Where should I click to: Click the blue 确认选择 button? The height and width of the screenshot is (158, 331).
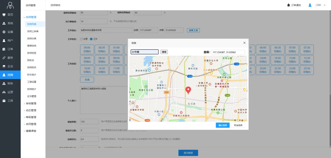tap(223, 125)
